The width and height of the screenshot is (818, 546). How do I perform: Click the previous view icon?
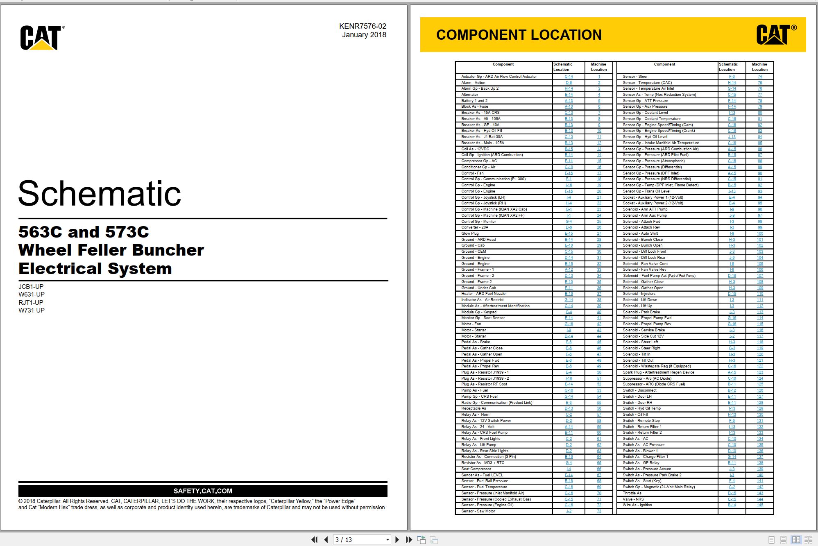(x=421, y=539)
